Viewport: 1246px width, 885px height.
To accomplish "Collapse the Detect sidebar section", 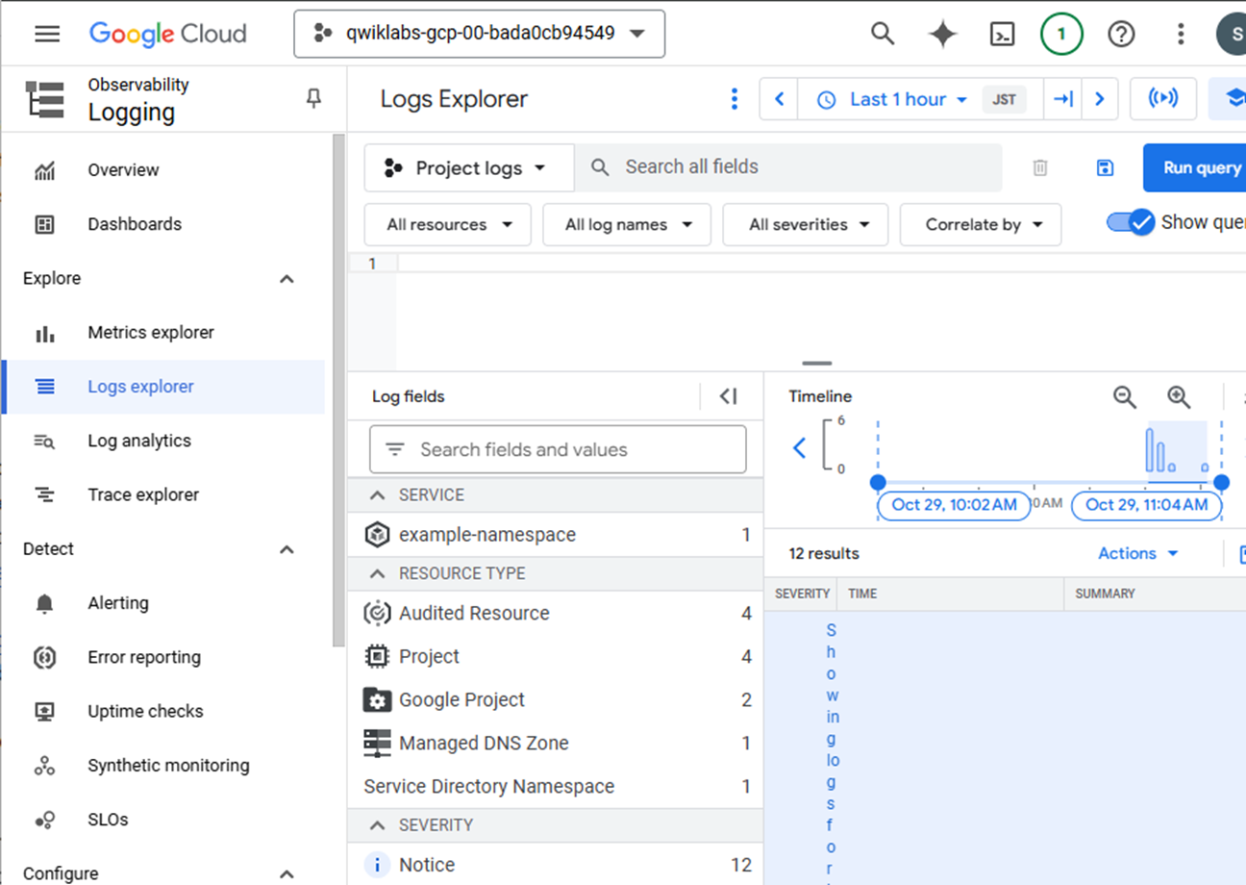I will [287, 549].
